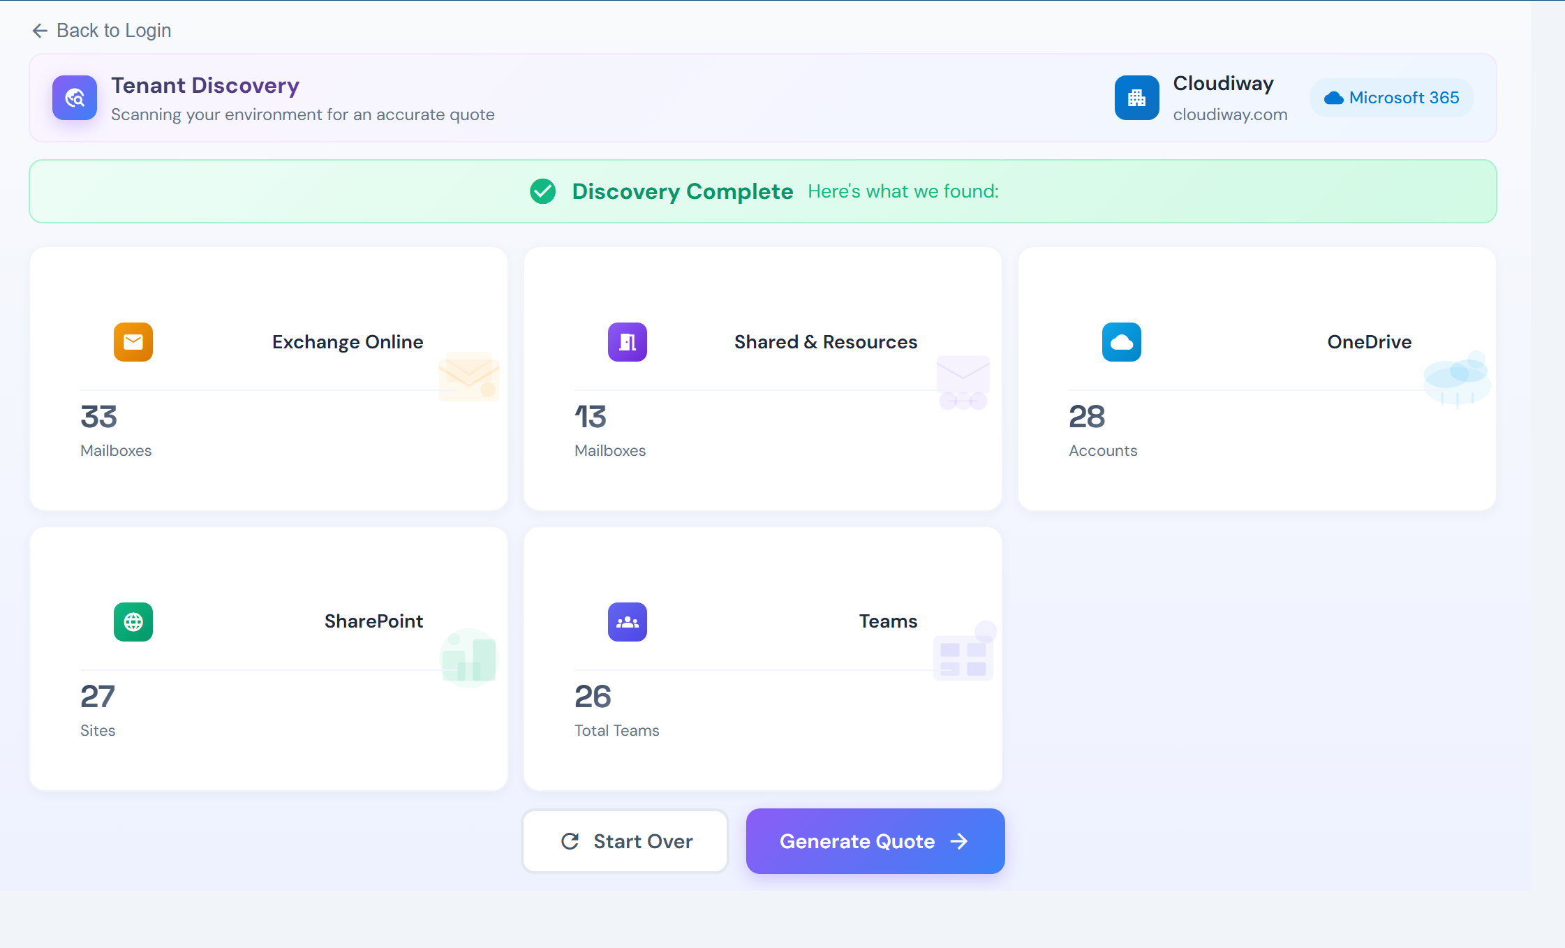Select the Teams card title
The width and height of the screenshot is (1565, 948).
point(888,621)
